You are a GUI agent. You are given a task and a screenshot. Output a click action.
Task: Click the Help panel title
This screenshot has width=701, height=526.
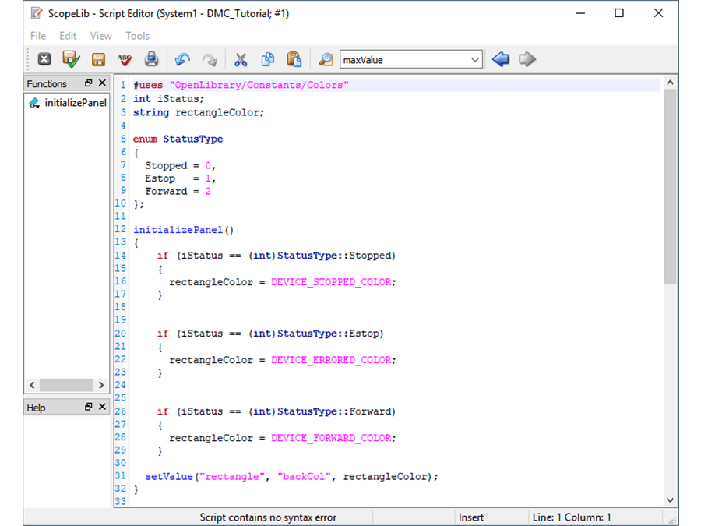point(36,408)
